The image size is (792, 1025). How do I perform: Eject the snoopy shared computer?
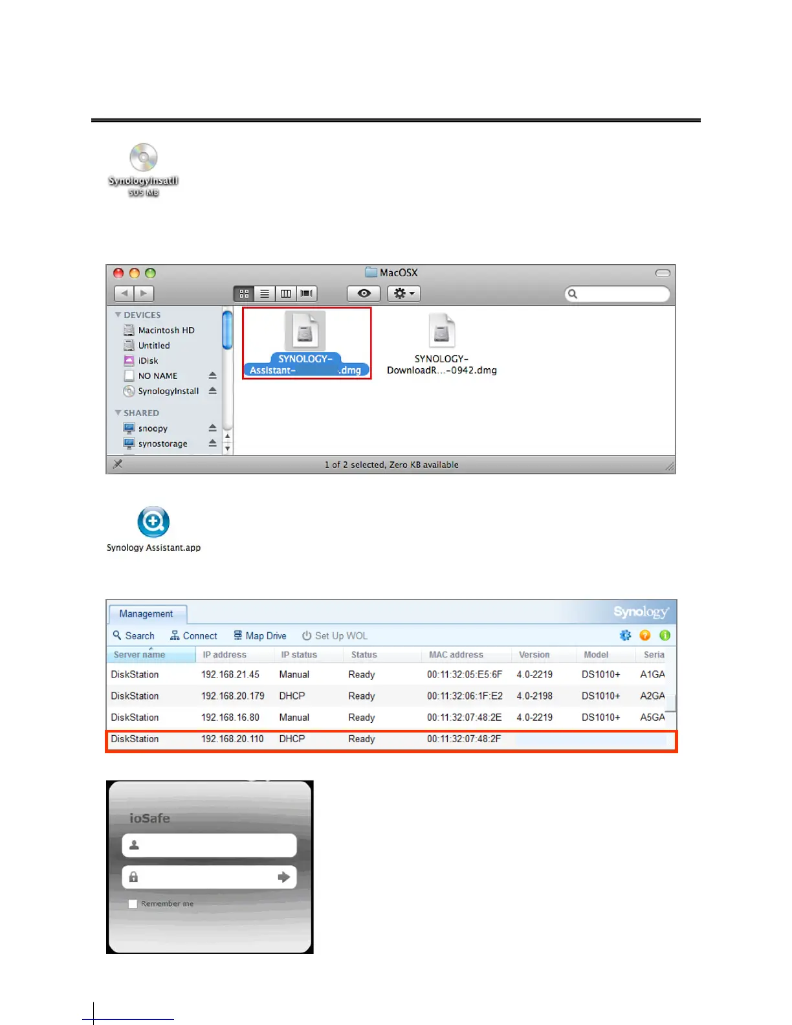[212, 428]
